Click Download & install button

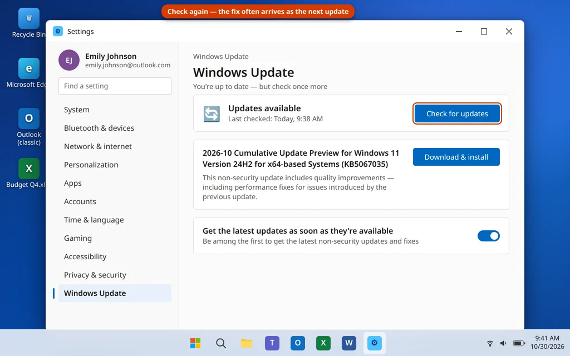pyautogui.click(x=456, y=157)
